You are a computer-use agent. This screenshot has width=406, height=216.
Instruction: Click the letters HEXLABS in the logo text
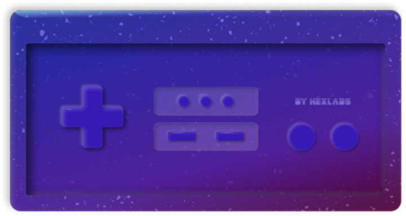click(330, 102)
